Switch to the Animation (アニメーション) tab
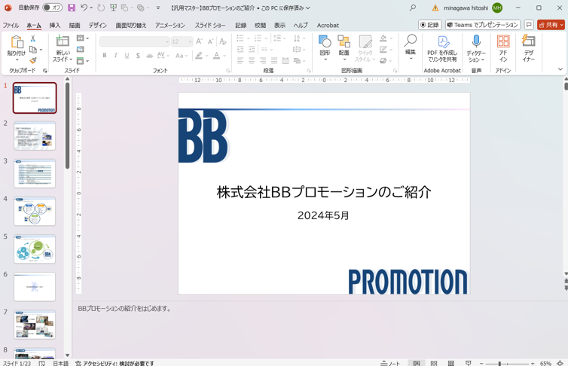 tap(169, 26)
